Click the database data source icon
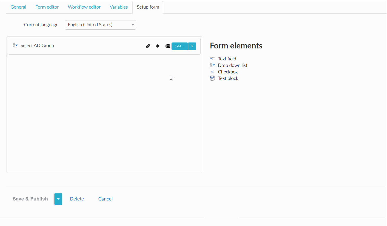Viewport: 387px width, 226px height. (167, 46)
